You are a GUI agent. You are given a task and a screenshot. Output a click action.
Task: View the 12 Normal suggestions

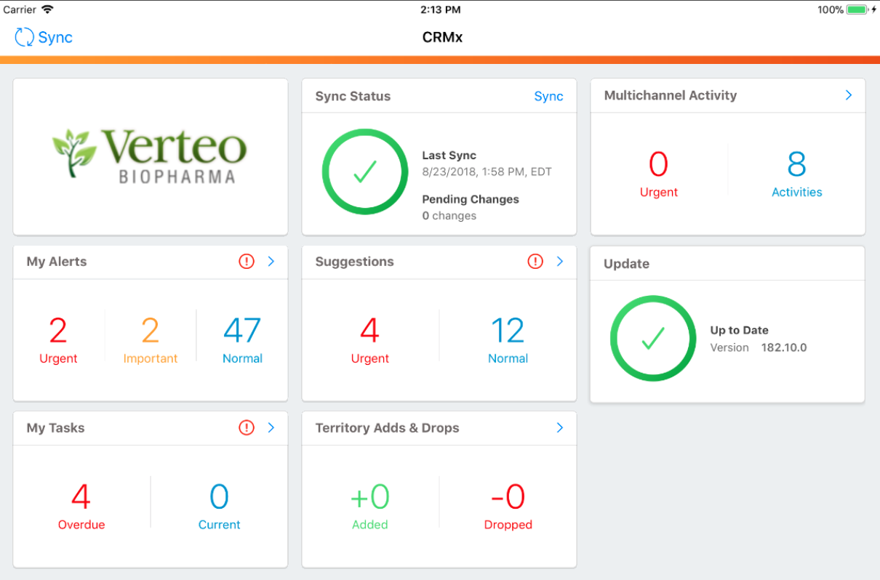(x=508, y=339)
